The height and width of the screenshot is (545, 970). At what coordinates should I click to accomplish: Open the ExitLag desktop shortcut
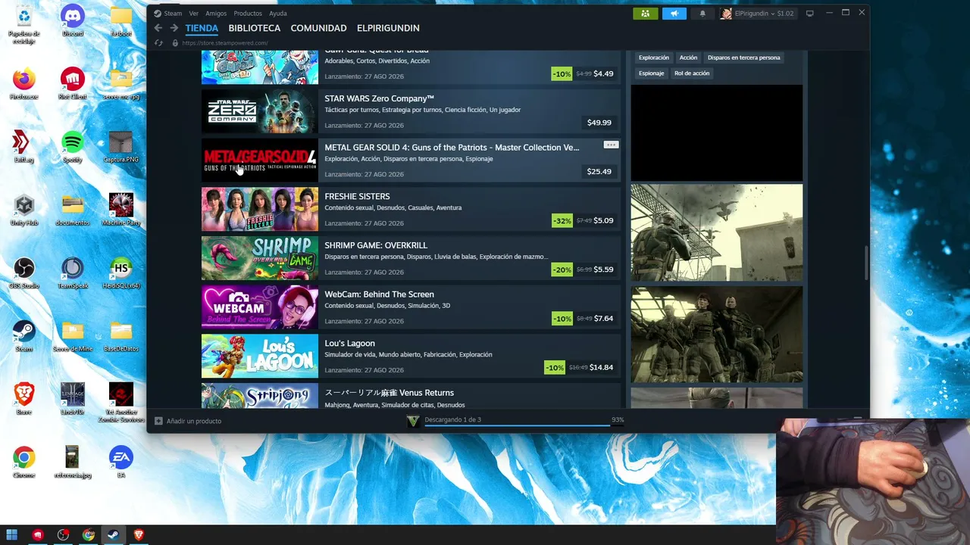(x=23, y=147)
